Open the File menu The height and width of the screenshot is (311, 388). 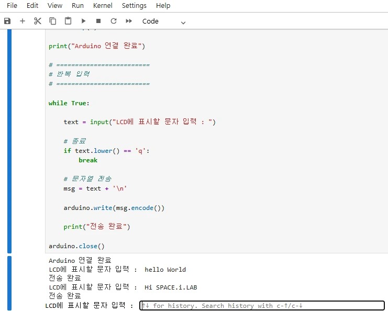pyautogui.click(x=12, y=5)
